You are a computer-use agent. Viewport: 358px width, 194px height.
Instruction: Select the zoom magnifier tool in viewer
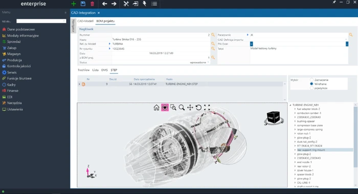(x=182, y=107)
